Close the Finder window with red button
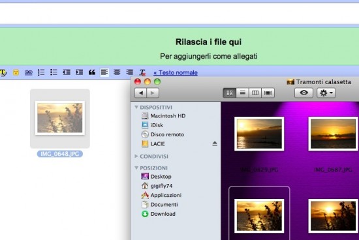 pyautogui.click(x=138, y=82)
